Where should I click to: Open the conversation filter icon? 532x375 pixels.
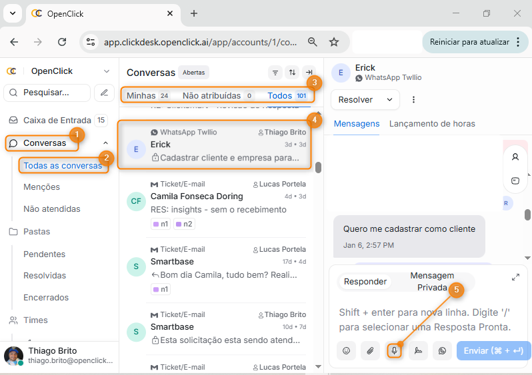tap(275, 73)
